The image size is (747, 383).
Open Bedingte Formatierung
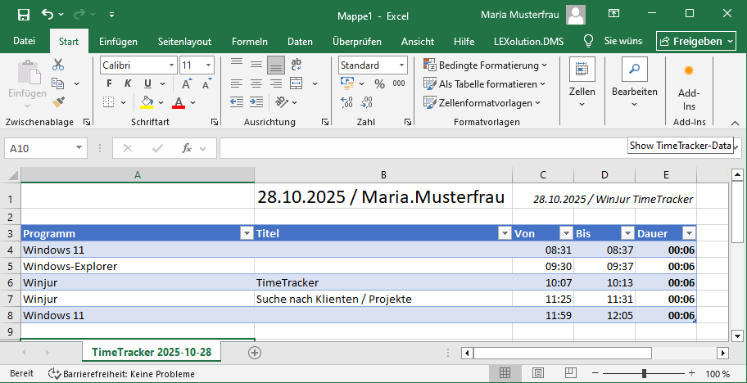tap(485, 65)
